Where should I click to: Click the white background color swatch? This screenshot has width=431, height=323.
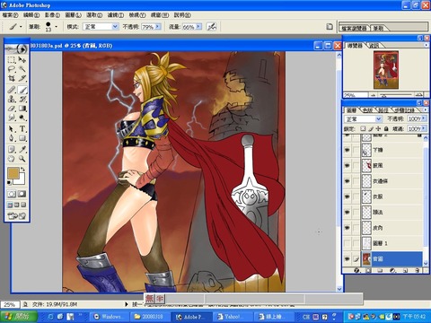click(21, 179)
